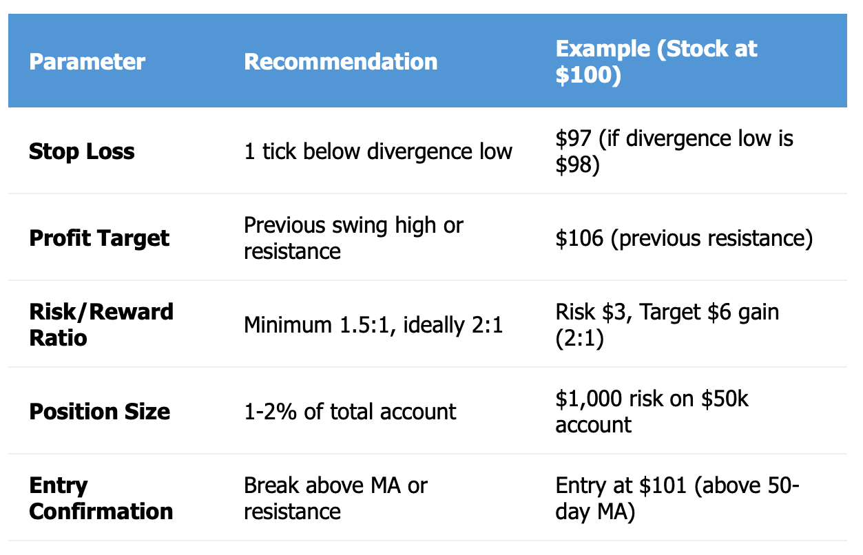
Task: Click the 'Previous swing high or resistance' cell
Action: point(353,238)
